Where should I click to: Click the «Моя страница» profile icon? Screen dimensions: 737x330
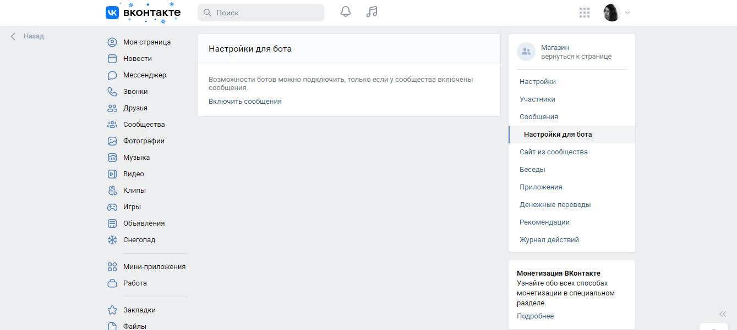(112, 42)
